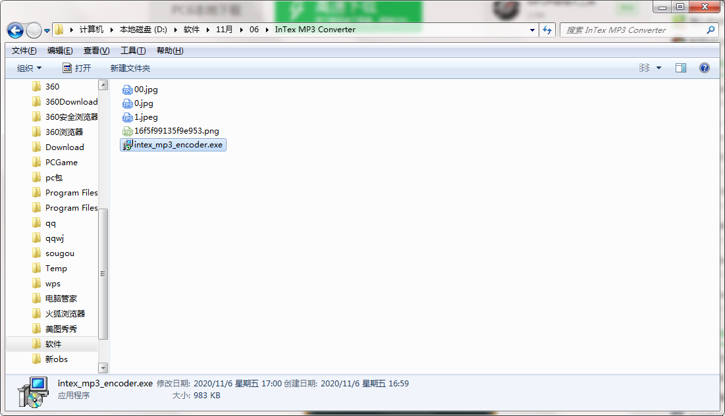Image resolution: width=725 pixels, height=416 pixels.
Task: Expand the arrow after 11月 in breadcrumb
Action: [242, 30]
